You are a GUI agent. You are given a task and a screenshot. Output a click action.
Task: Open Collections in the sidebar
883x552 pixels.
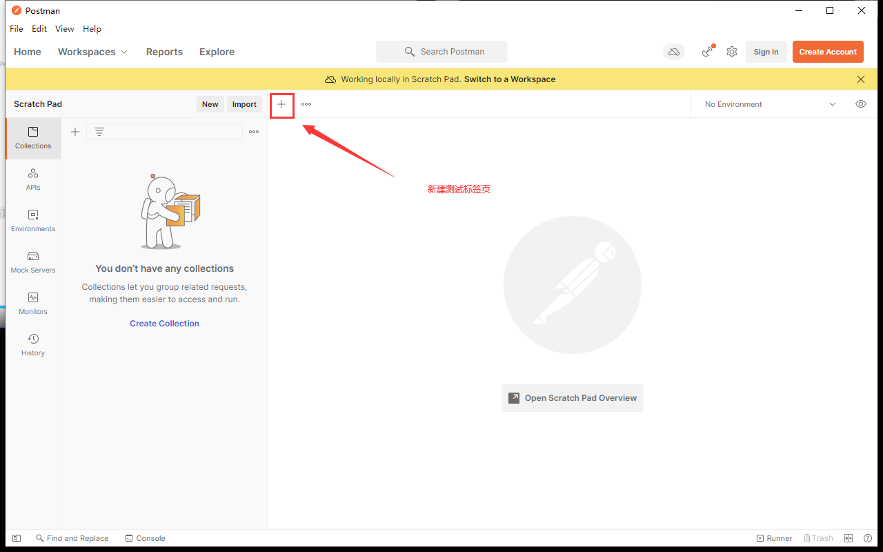pyautogui.click(x=33, y=138)
